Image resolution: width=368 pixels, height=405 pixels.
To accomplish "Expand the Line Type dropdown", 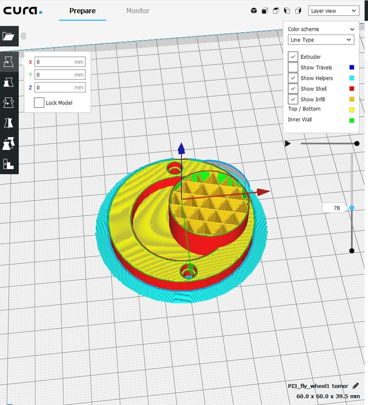I will coord(321,40).
